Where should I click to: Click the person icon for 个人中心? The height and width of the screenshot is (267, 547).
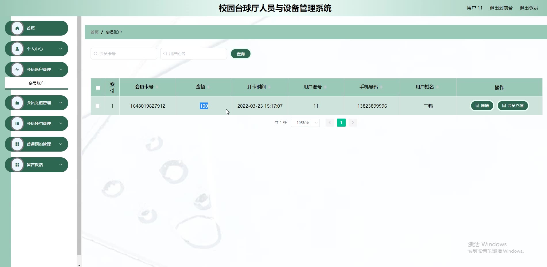point(17,49)
